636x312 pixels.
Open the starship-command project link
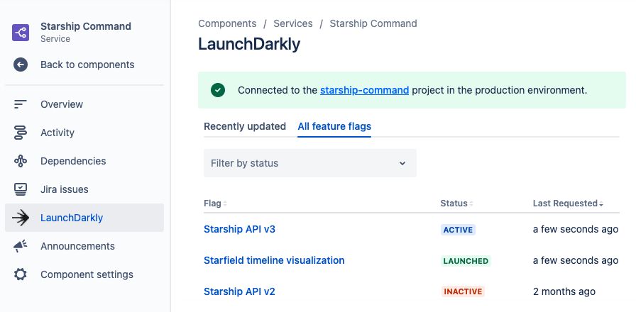point(364,90)
